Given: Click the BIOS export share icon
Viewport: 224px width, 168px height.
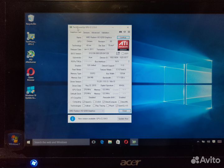Looking at the screenshot, I should (118, 54).
